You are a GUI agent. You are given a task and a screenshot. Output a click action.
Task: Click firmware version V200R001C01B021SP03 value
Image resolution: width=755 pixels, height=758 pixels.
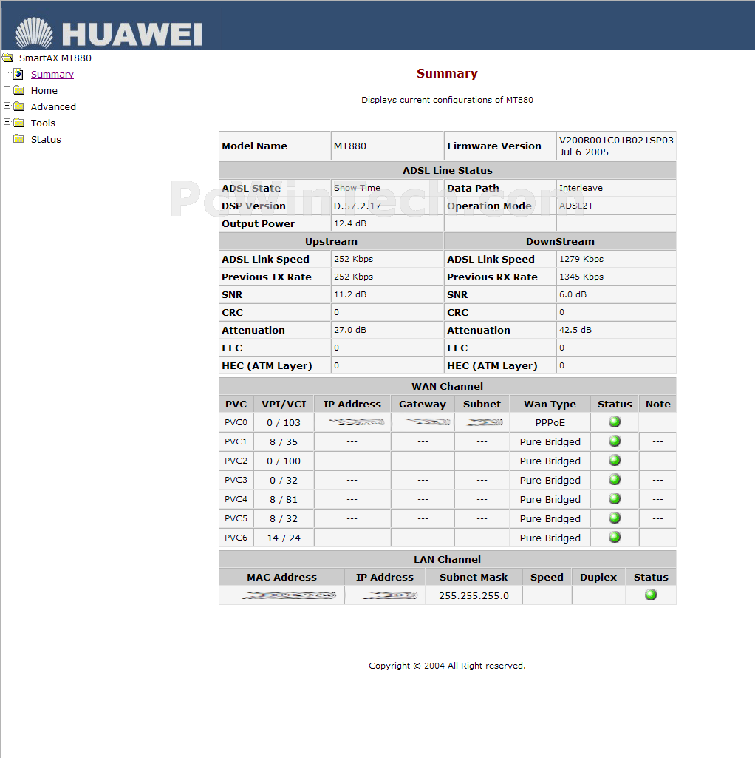click(x=616, y=141)
